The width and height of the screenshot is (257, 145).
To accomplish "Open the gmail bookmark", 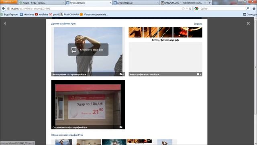I will tap(54, 14).
